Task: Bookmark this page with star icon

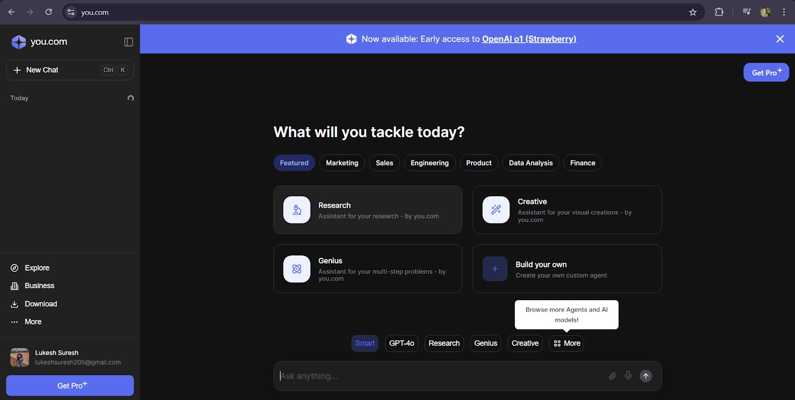Action: (693, 12)
